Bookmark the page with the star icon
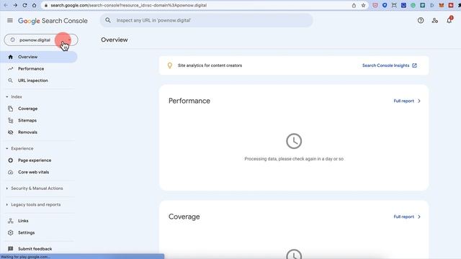The width and height of the screenshot is (461, 259). point(363,5)
